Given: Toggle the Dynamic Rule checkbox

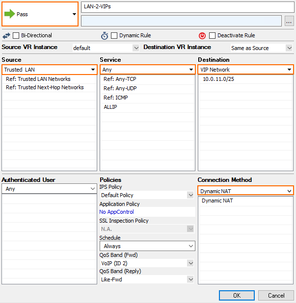Looking at the screenshot, I should coord(114,36).
